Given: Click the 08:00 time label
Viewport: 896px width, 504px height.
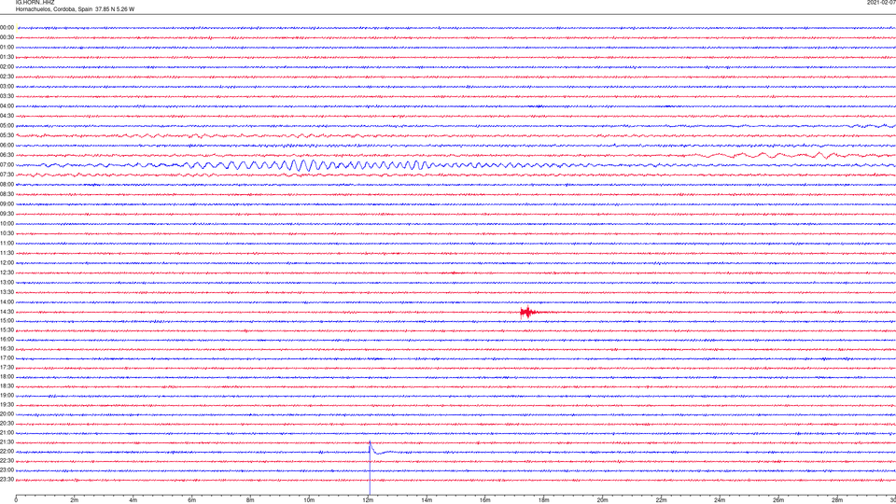Looking at the screenshot, I should [x=7, y=185].
